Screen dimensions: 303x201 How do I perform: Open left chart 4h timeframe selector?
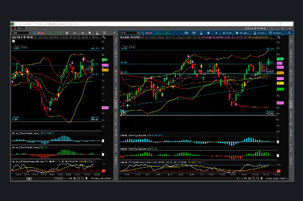[75, 33]
